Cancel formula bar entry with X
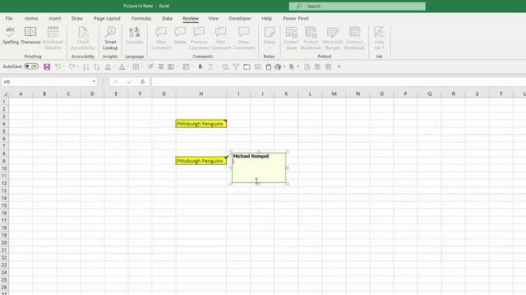This screenshot has width=526, height=295. (x=116, y=82)
